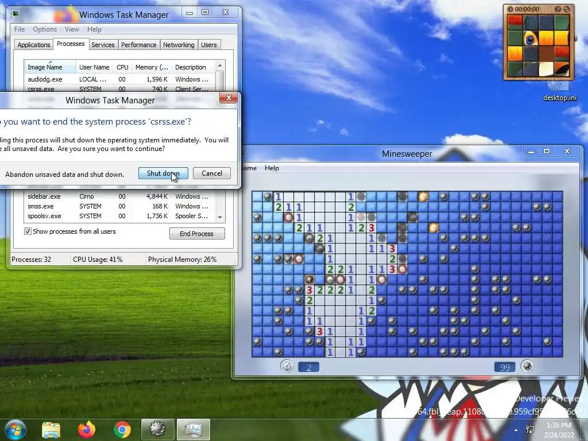588x441 pixels.
Task: Show hidden tray icons arrow
Action: point(516,430)
